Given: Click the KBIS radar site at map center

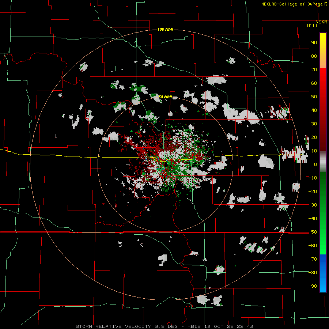Looking at the screenshot, I should pyautogui.click(x=165, y=164).
